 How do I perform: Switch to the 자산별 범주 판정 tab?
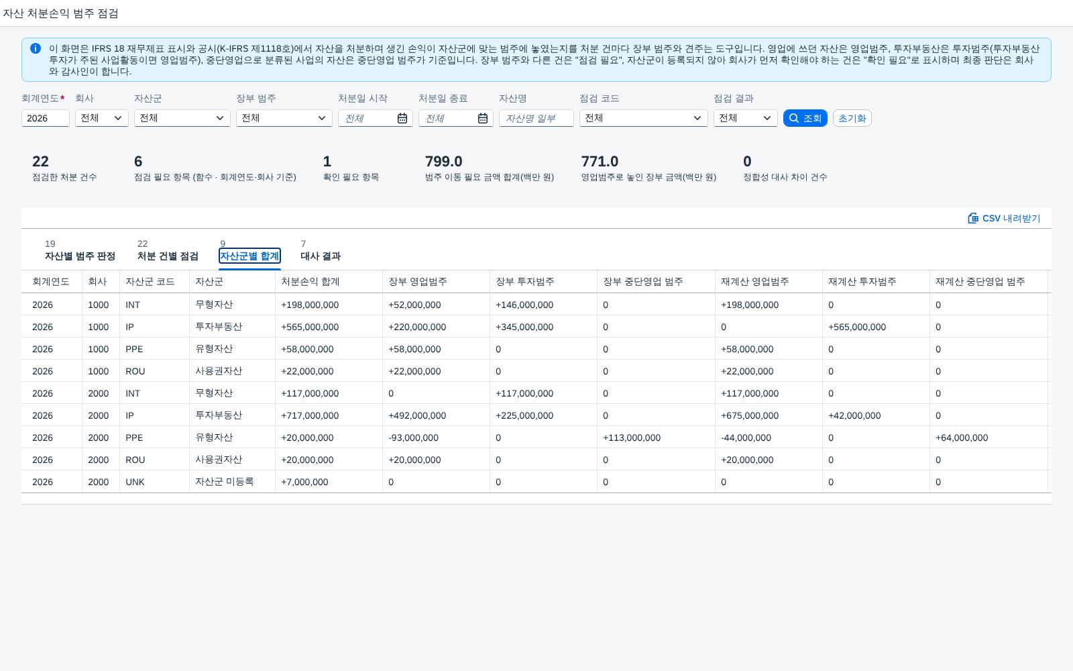point(80,250)
